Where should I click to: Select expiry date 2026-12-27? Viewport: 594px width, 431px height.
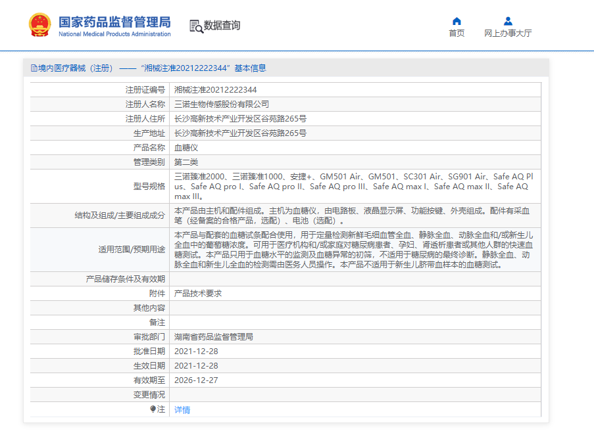196,380
